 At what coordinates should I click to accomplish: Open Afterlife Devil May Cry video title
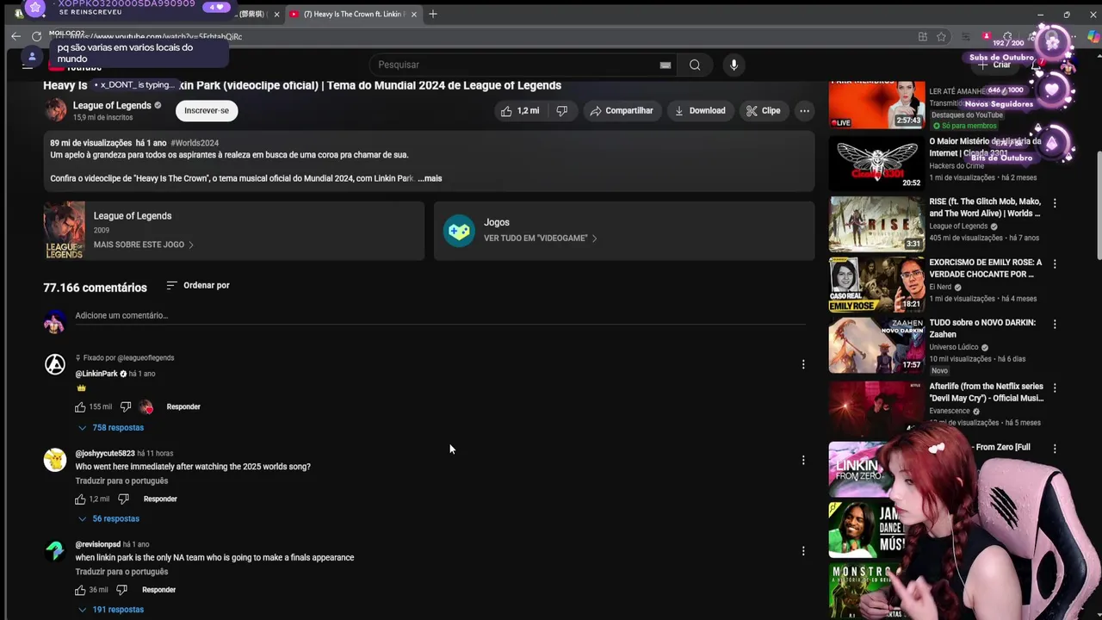(987, 393)
